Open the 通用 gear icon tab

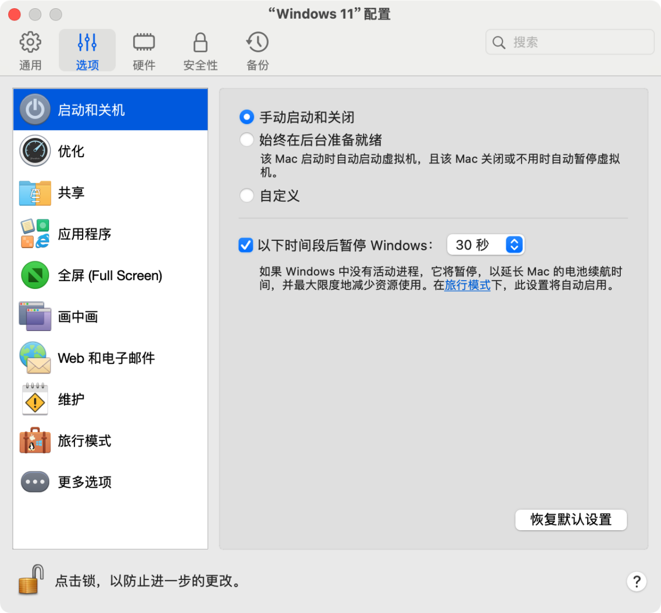coord(30,42)
